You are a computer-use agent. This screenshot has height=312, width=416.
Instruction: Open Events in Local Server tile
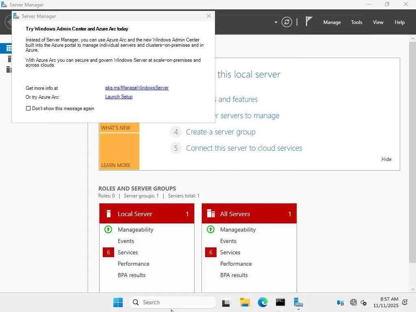tap(126, 241)
